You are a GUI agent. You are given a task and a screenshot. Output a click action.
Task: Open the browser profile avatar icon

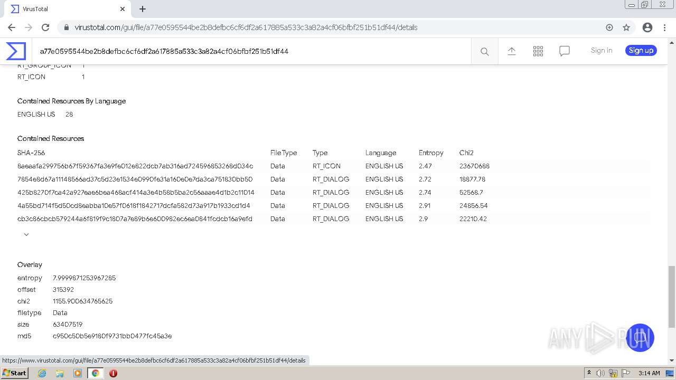(x=647, y=27)
